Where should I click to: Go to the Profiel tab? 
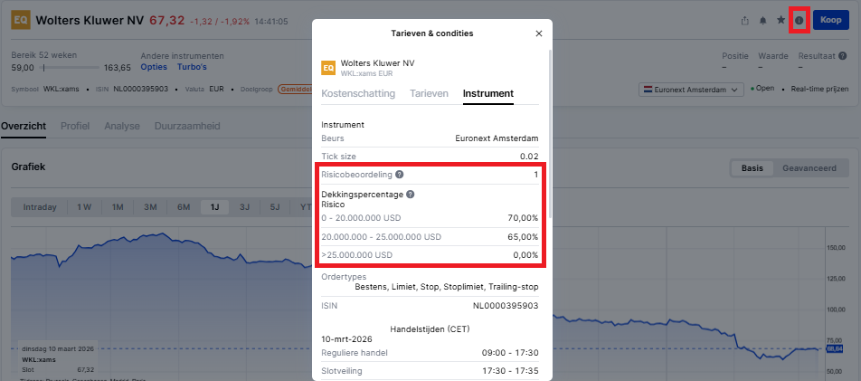click(75, 126)
